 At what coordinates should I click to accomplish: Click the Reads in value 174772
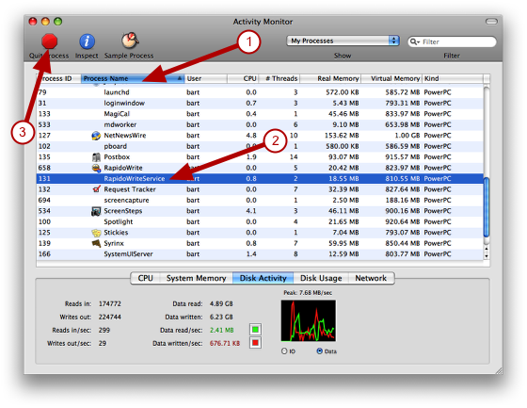(110, 304)
